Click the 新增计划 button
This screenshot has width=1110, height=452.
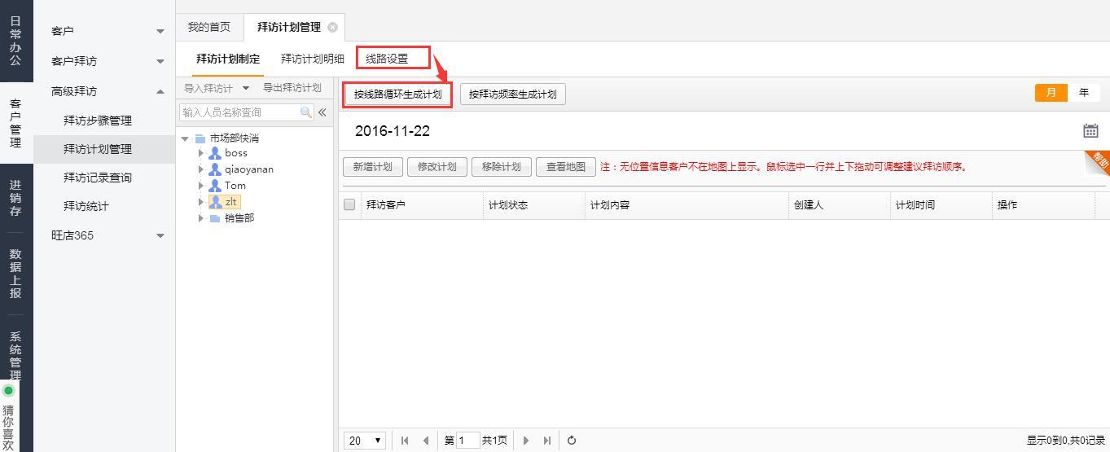pos(372,167)
